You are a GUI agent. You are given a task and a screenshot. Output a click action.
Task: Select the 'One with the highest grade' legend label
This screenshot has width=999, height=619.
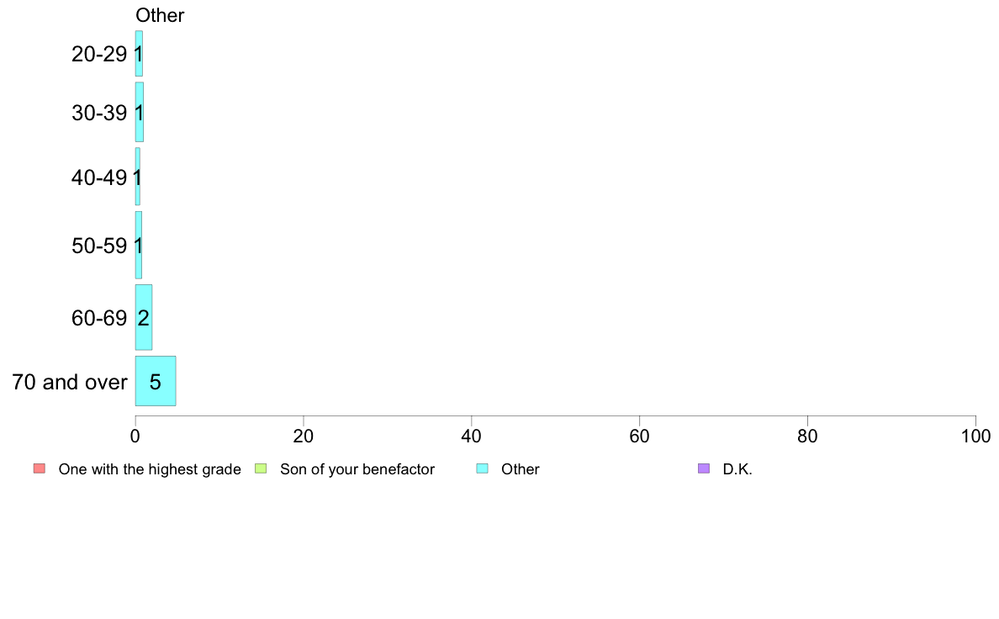pyautogui.click(x=150, y=469)
